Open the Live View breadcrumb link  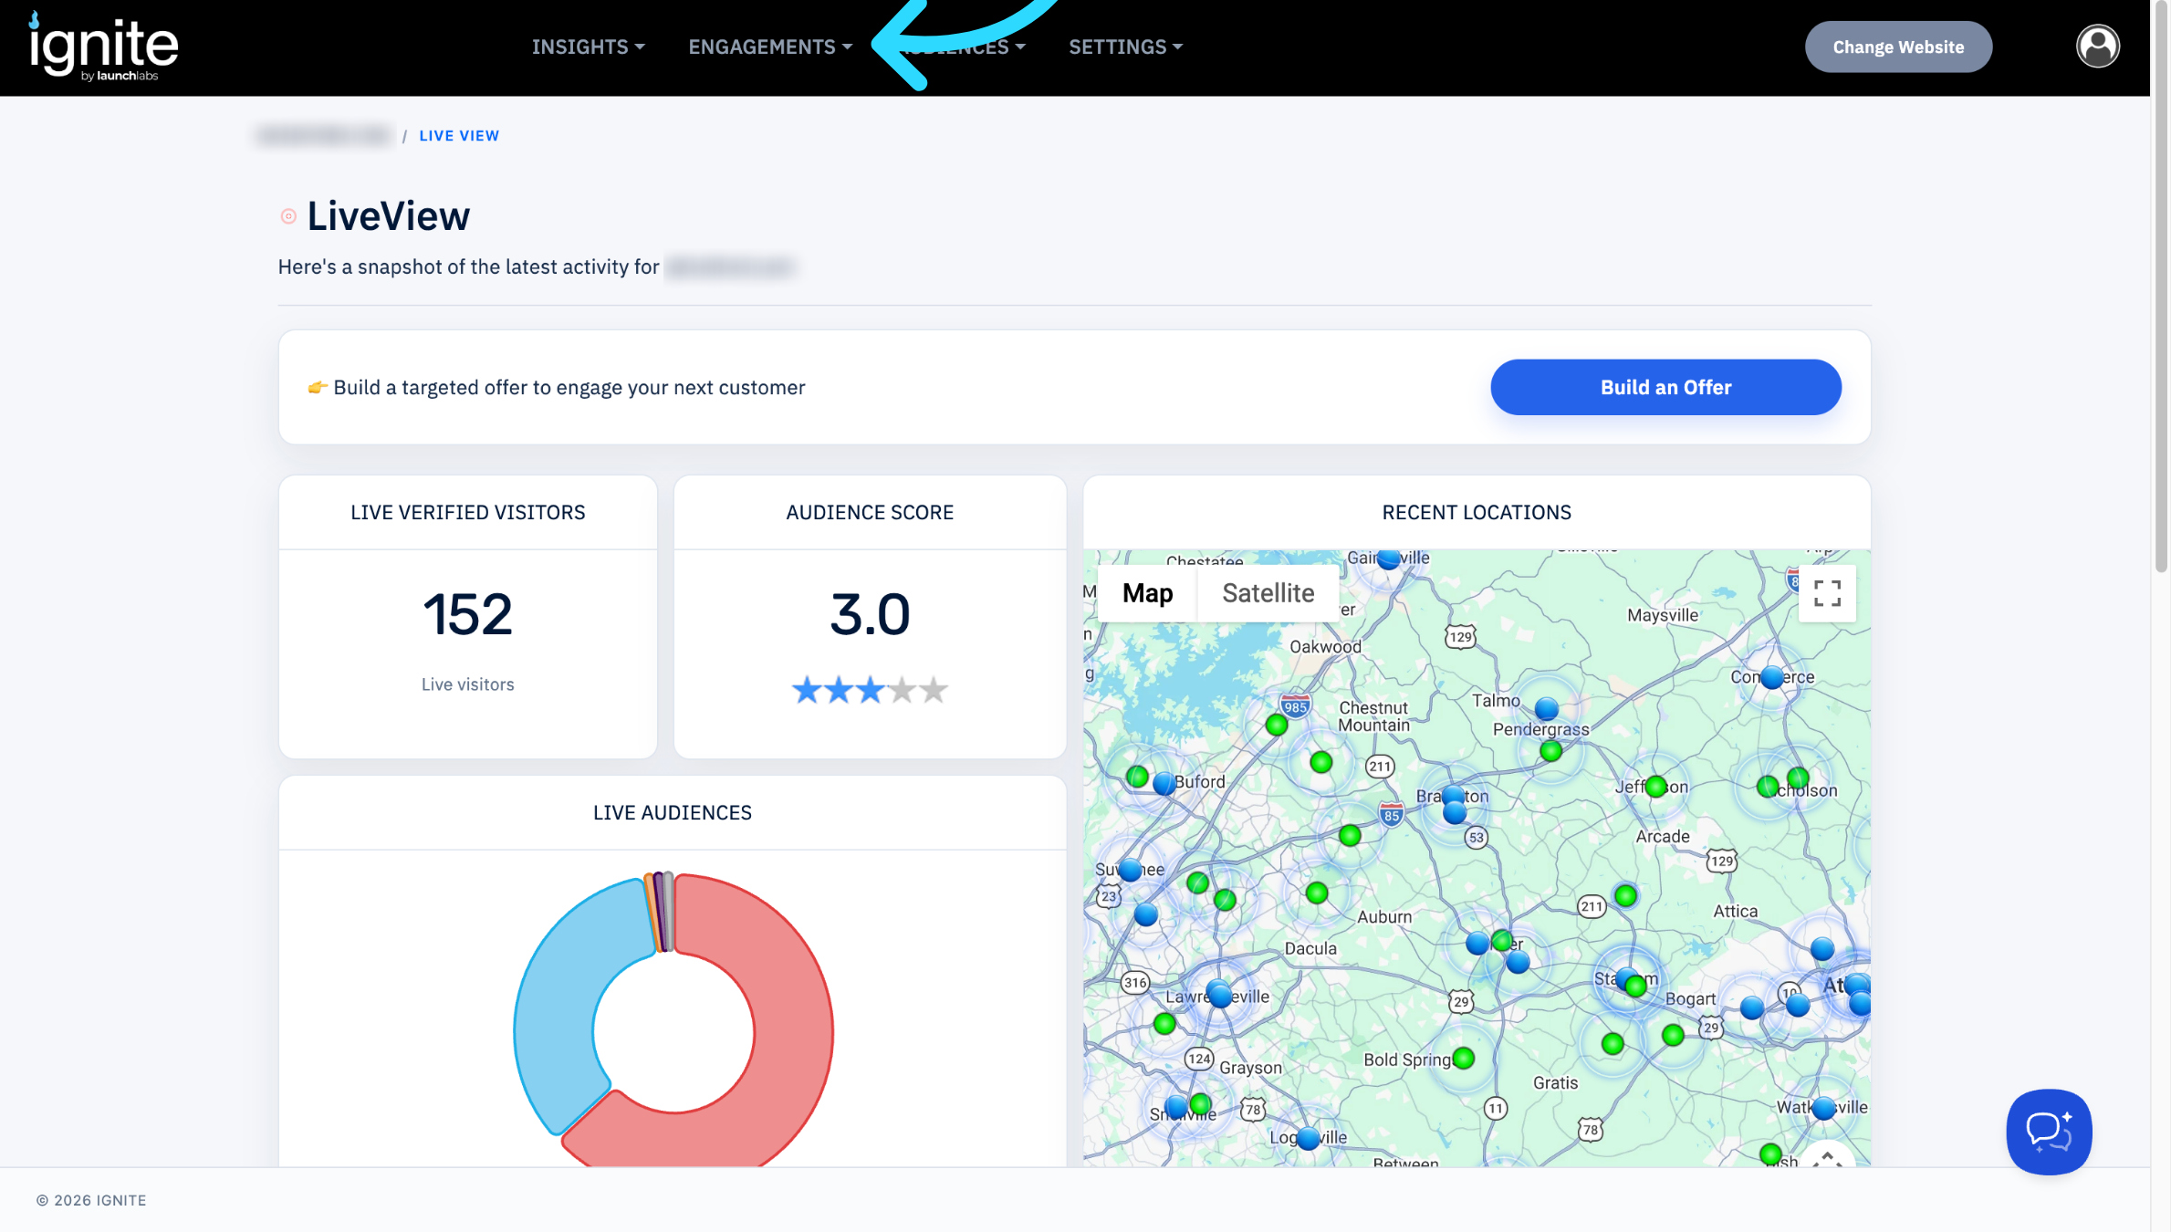pyautogui.click(x=459, y=136)
